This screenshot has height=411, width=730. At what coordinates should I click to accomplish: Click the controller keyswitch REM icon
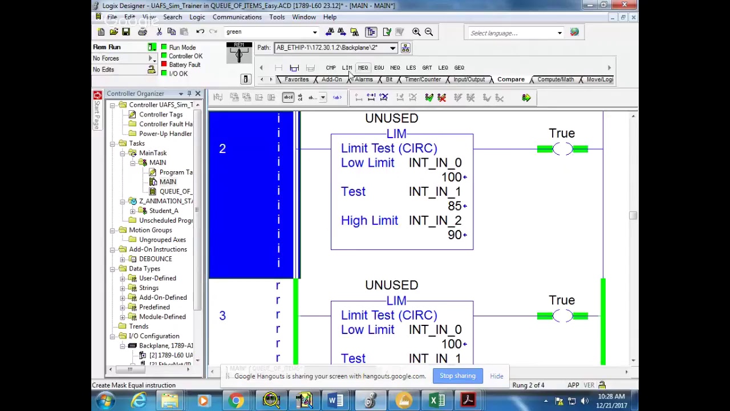click(x=239, y=53)
